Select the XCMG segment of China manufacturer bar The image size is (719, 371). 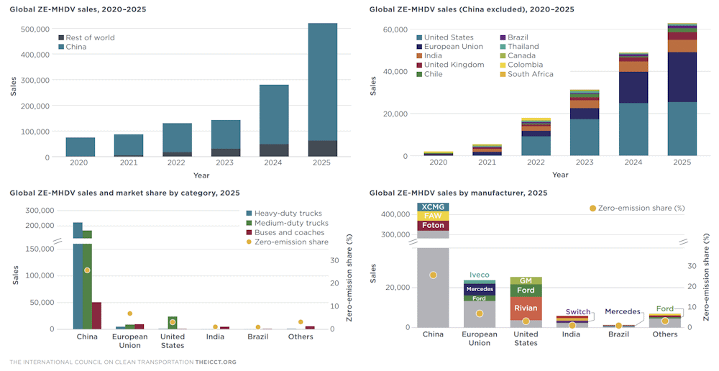433,207
